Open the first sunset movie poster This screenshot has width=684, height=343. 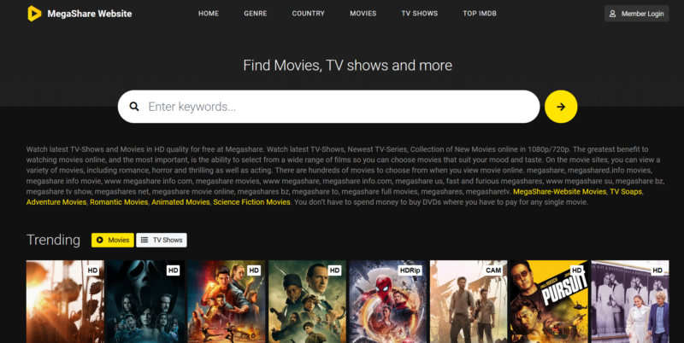tap(65, 302)
